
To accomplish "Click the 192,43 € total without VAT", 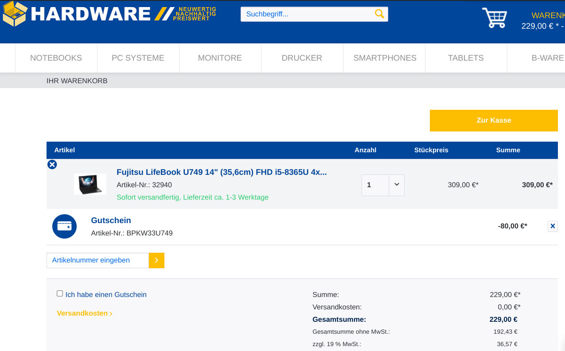I will [x=506, y=332].
